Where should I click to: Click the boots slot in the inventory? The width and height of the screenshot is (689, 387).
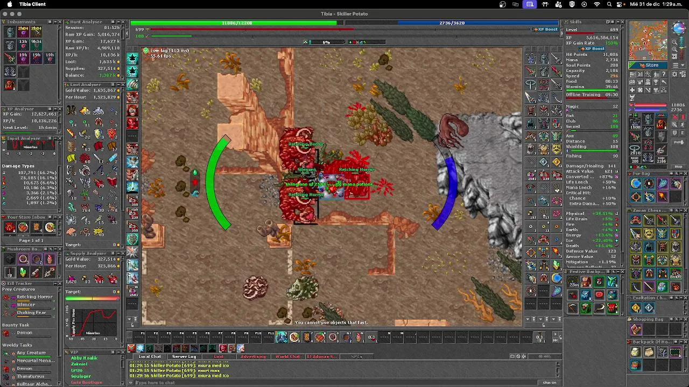pos(648,157)
